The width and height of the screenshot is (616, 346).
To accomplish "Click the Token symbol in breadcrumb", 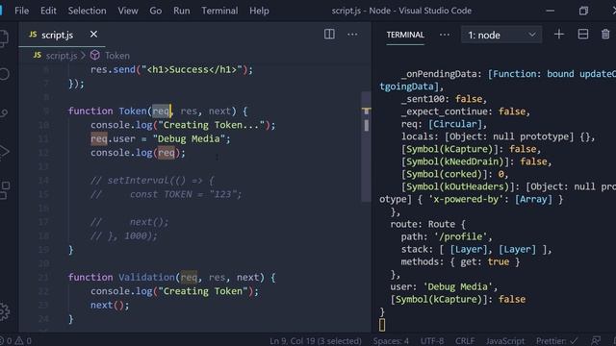I will 117,56.
